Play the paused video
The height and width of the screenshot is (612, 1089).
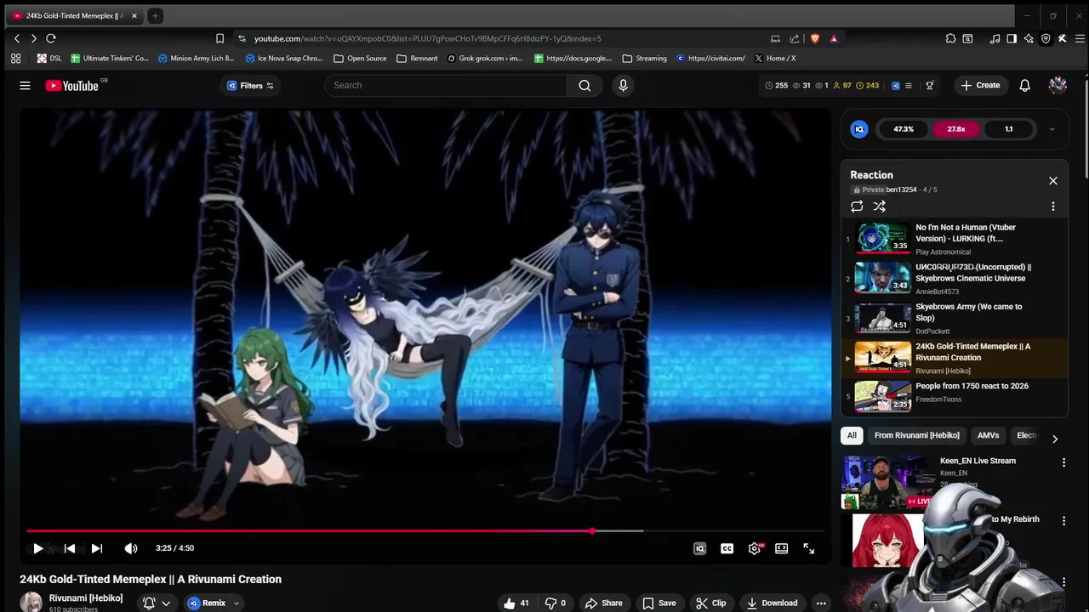tap(37, 548)
